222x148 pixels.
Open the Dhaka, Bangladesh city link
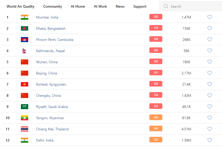tap(51, 29)
